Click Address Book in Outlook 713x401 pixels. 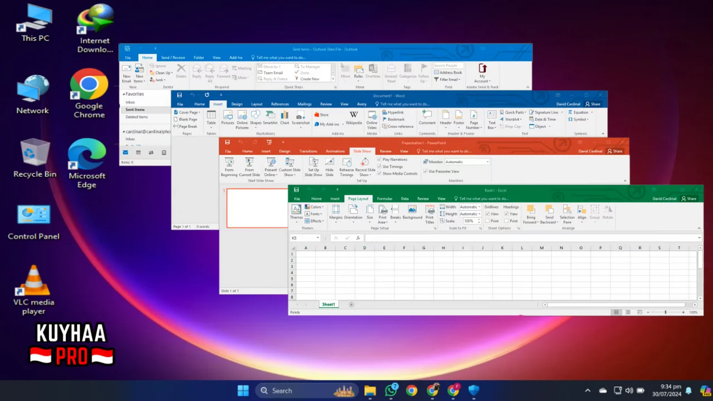448,72
